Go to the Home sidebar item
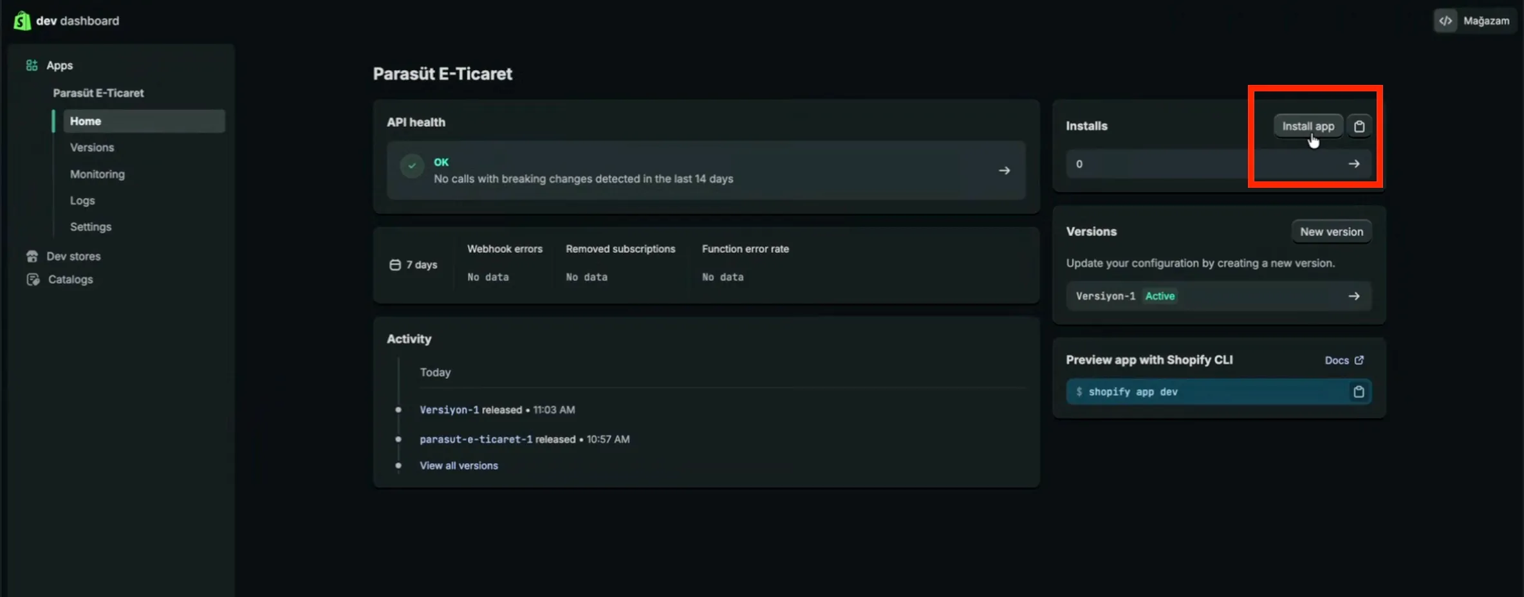This screenshot has height=597, width=1524. [x=144, y=121]
